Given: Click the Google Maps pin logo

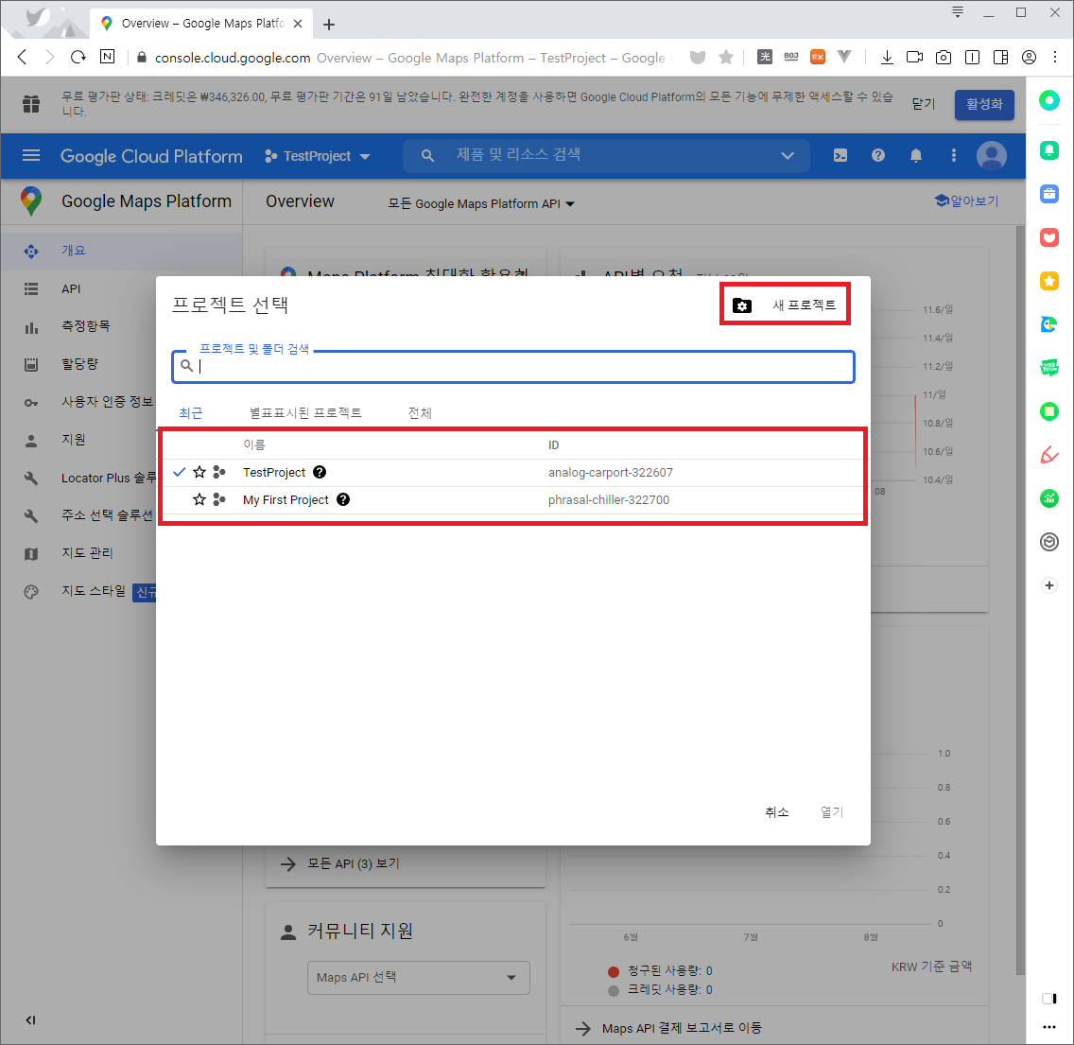Looking at the screenshot, I should coord(31,200).
